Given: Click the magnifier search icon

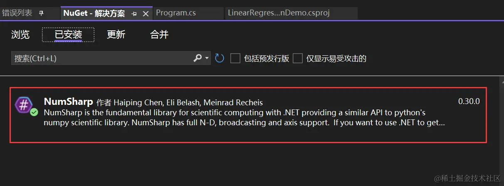Looking at the screenshot, I should coord(198,58).
